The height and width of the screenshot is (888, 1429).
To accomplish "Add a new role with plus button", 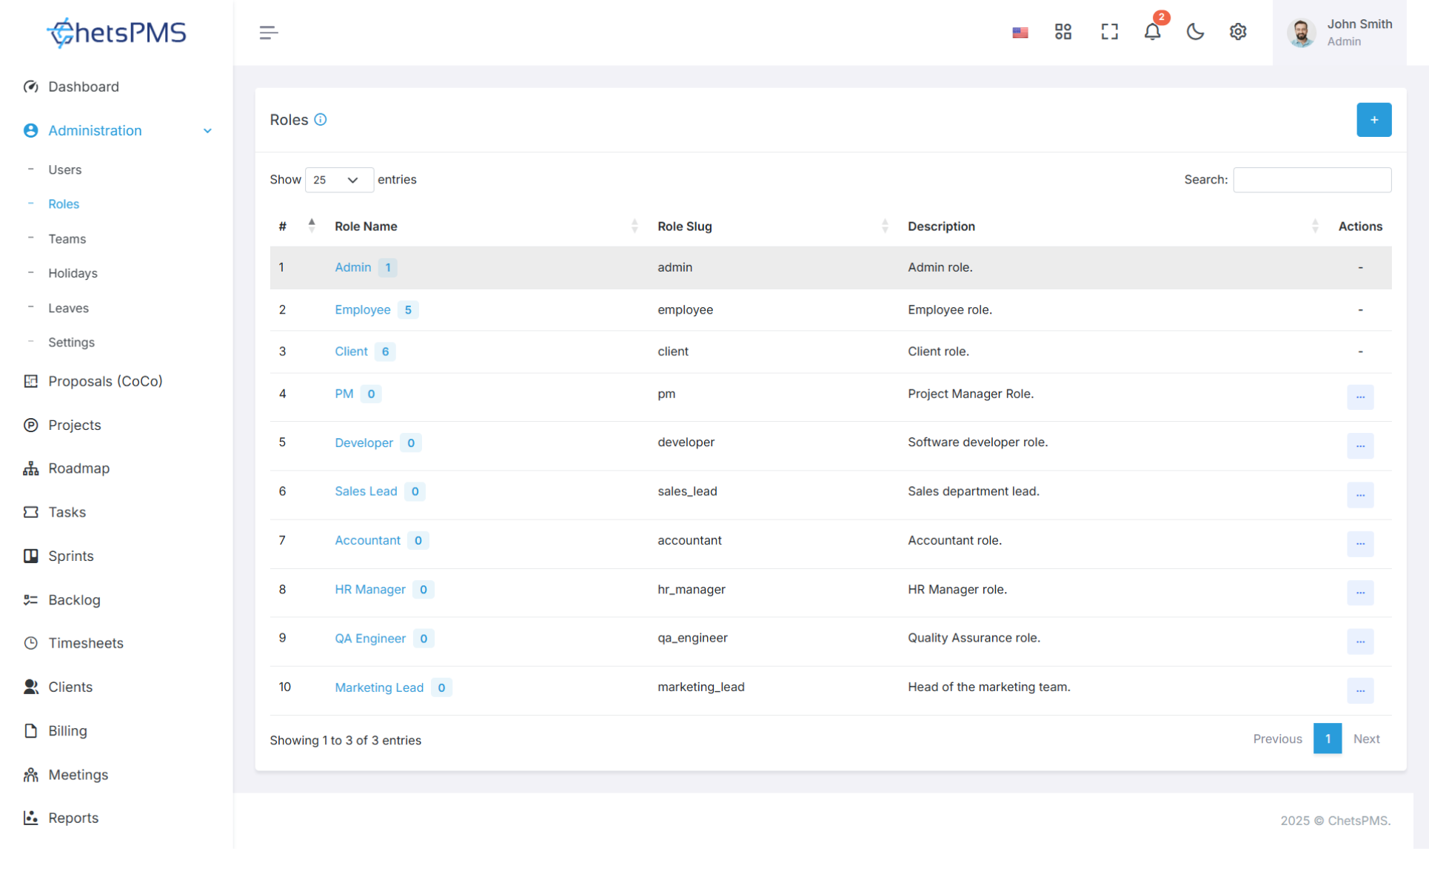I will coord(1373,120).
